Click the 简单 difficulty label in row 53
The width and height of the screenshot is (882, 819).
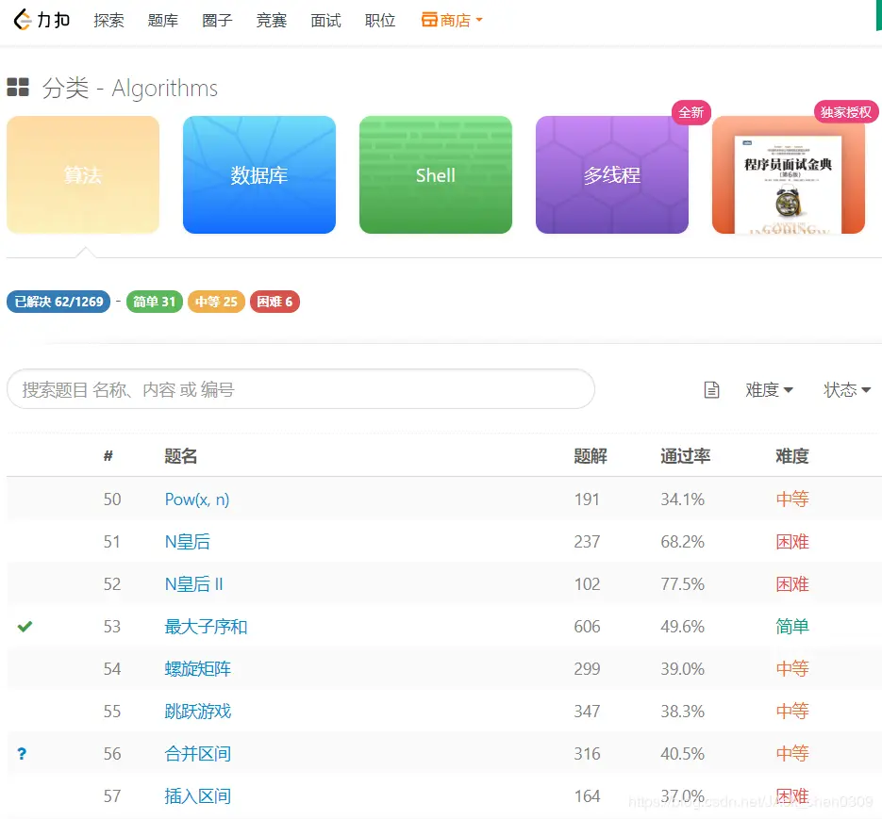click(792, 626)
